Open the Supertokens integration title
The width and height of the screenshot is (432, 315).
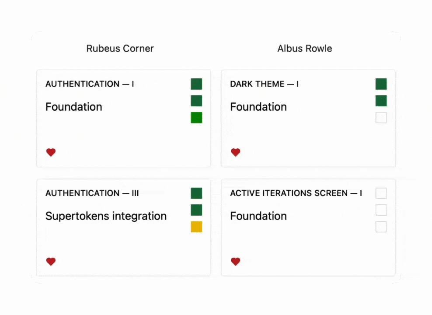[x=106, y=216]
